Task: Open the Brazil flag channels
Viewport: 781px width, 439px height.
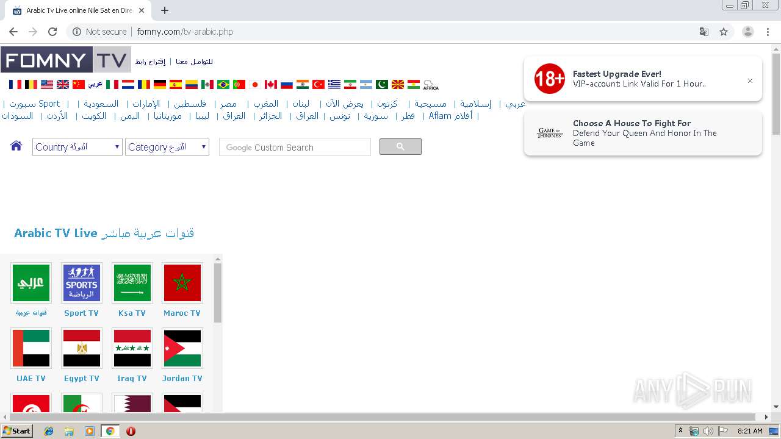Action: click(223, 85)
